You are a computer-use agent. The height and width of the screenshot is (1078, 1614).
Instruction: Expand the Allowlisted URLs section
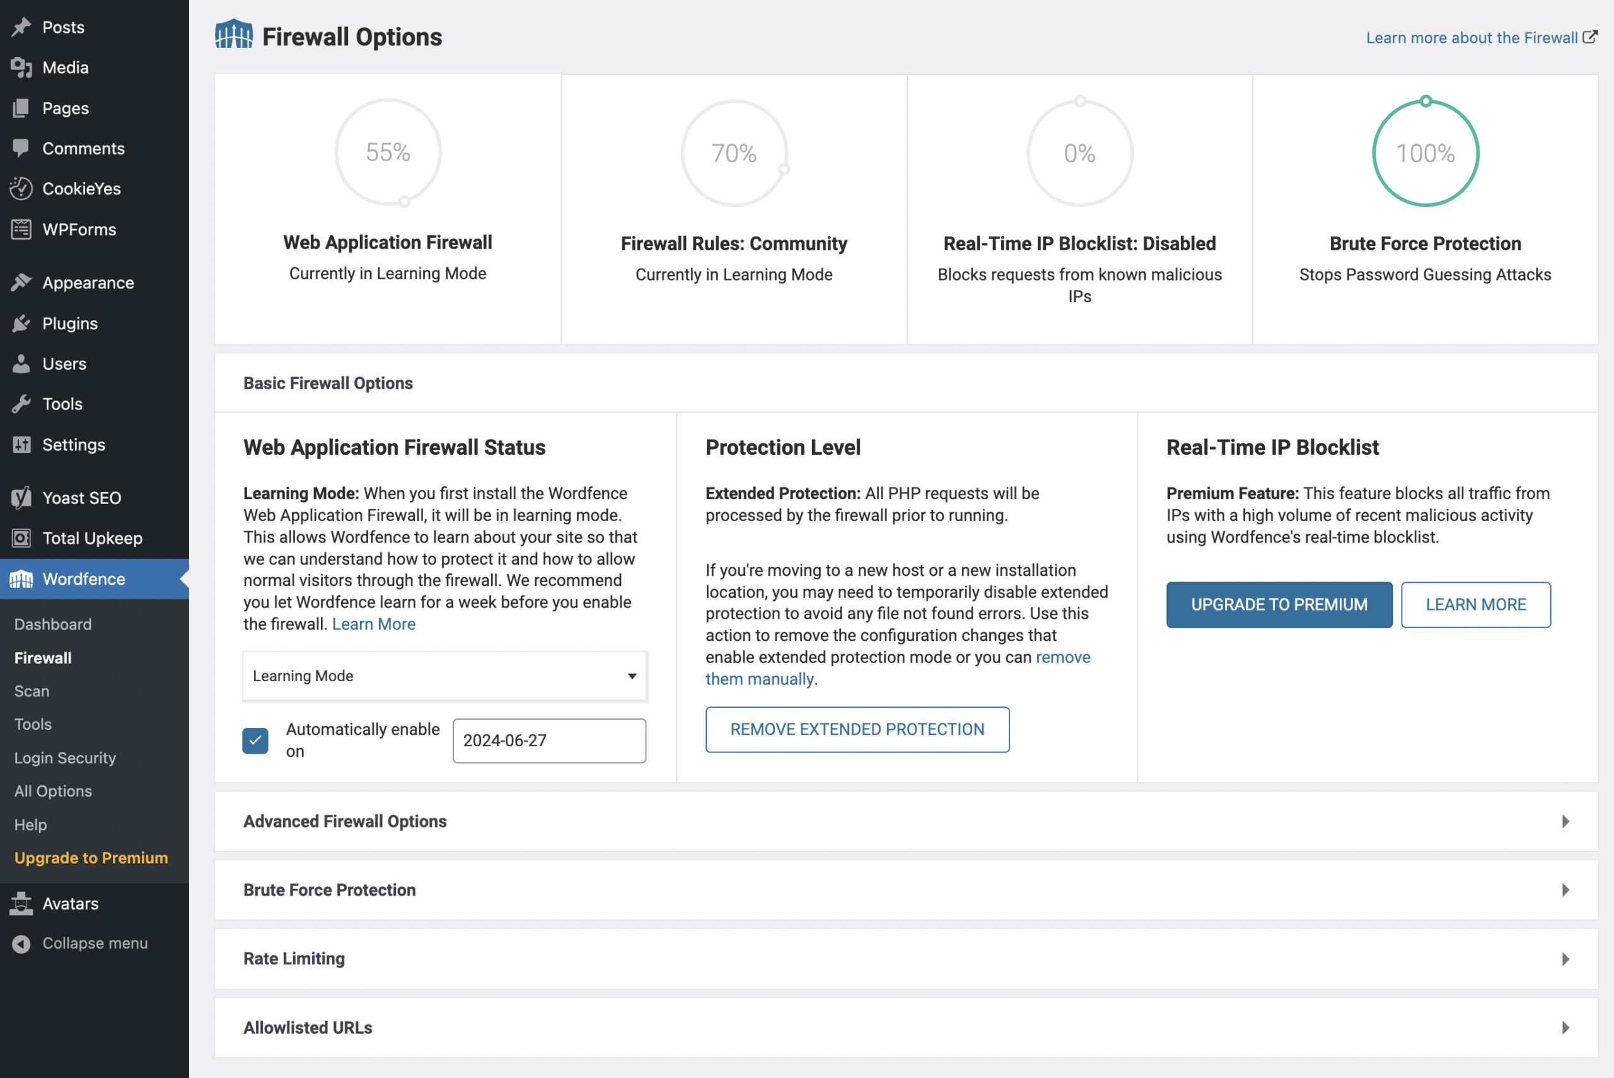point(906,1028)
